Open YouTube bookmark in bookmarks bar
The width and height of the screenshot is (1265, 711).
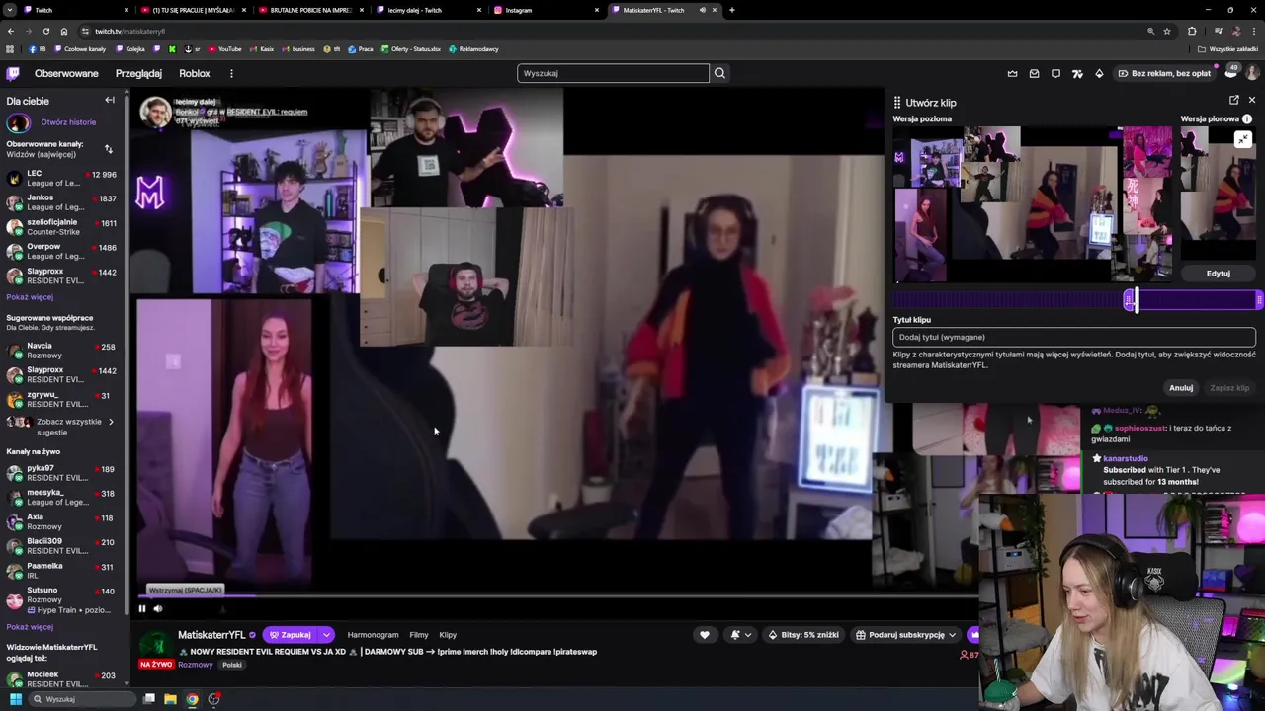[224, 48]
